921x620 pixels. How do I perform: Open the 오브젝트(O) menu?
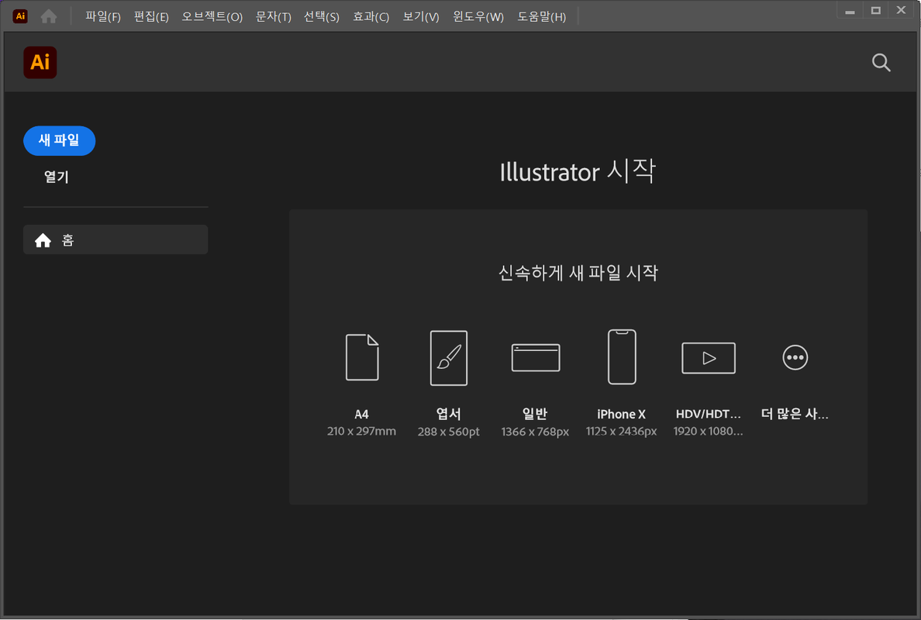[212, 16]
